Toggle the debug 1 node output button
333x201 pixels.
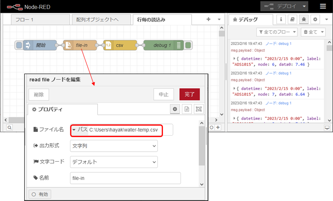tap(188, 45)
